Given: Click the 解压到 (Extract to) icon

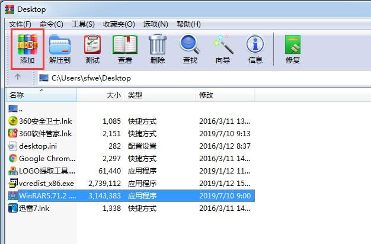Looking at the screenshot, I should tap(60, 44).
